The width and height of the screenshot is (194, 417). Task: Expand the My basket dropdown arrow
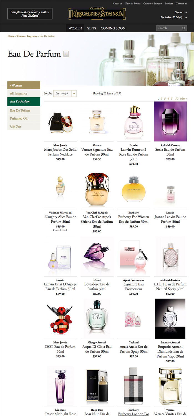186,18
